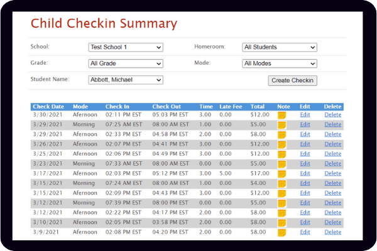The height and width of the screenshot is (251, 377).
Task: Expand the Homeroom dropdown
Action: coord(279,47)
